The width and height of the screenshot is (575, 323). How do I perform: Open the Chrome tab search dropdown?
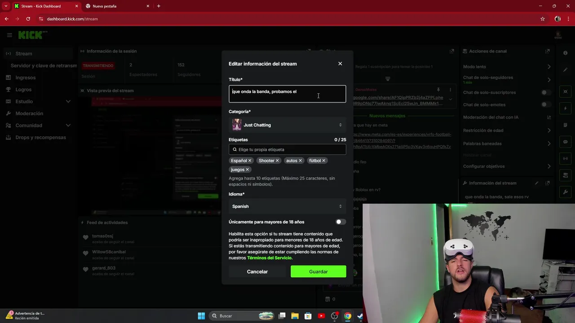[x=6, y=6]
